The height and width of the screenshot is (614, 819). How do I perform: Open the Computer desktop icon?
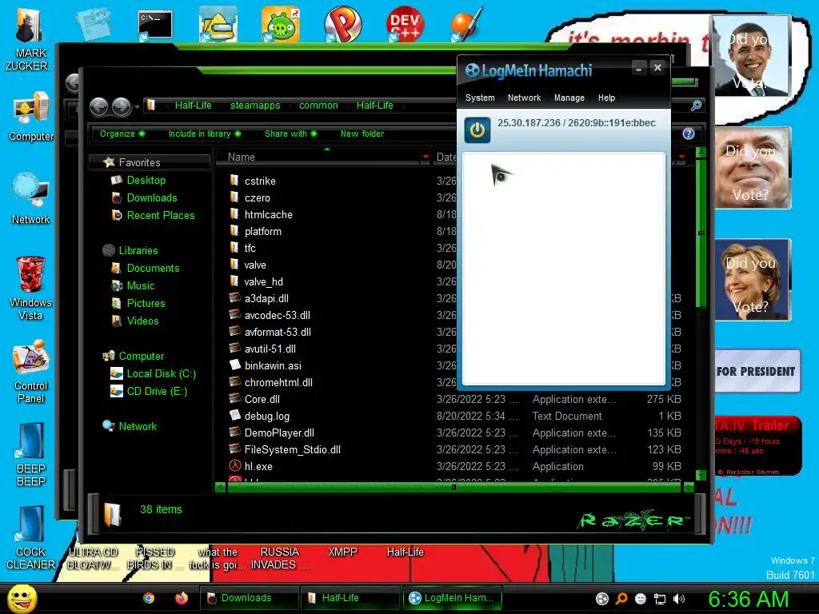point(30,116)
